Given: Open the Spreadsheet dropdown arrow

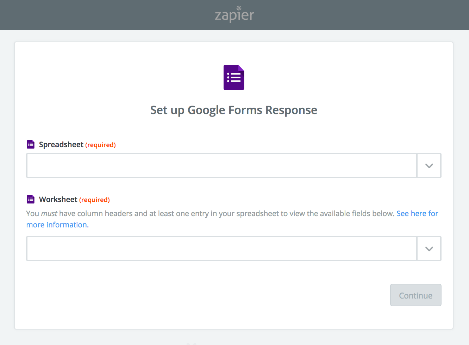Looking at the screenshot, I should (x=429, y=165).
